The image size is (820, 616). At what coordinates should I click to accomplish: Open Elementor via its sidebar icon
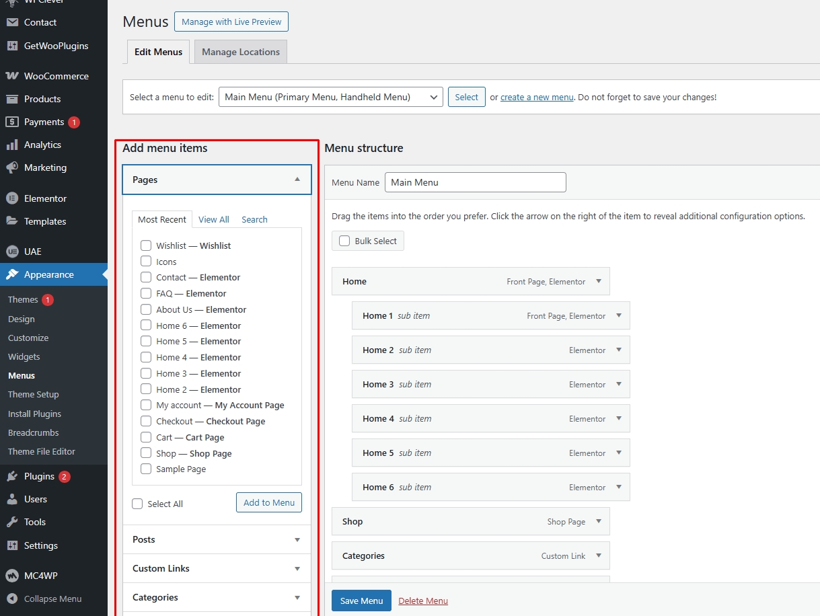click(11, 198)
